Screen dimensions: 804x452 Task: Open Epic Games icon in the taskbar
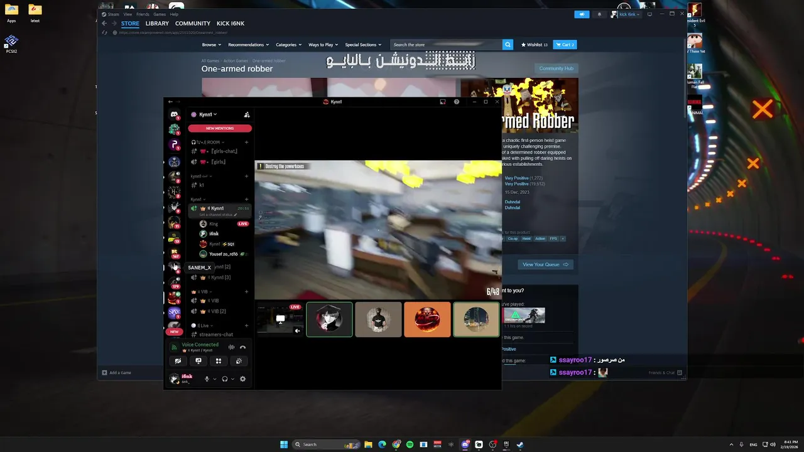pyautogui.click(x=506, y=444)
